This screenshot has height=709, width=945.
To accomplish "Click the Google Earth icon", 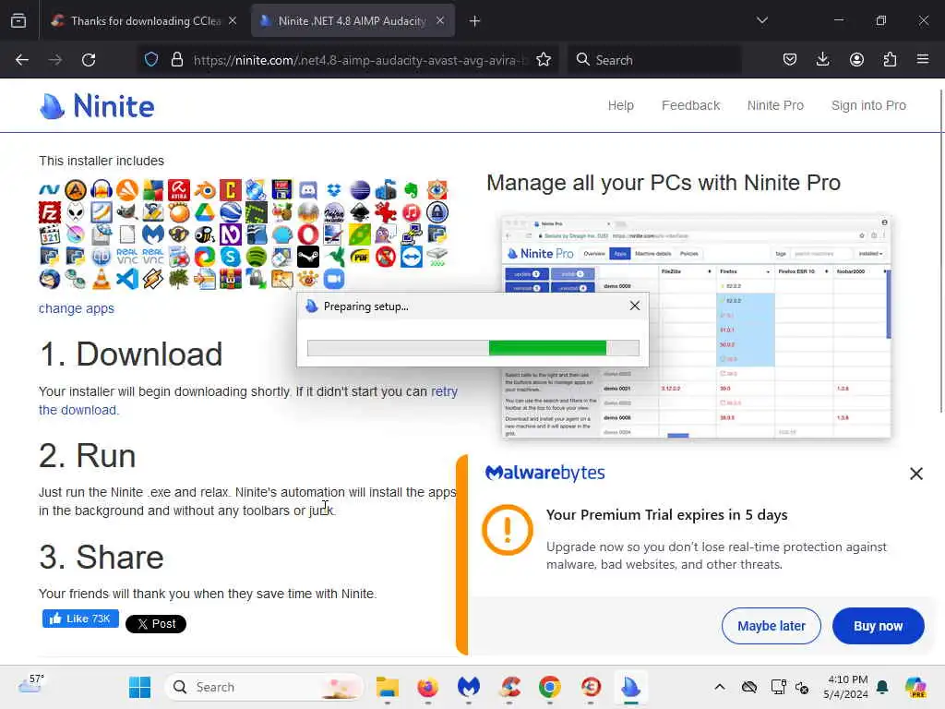I will 231,212.
